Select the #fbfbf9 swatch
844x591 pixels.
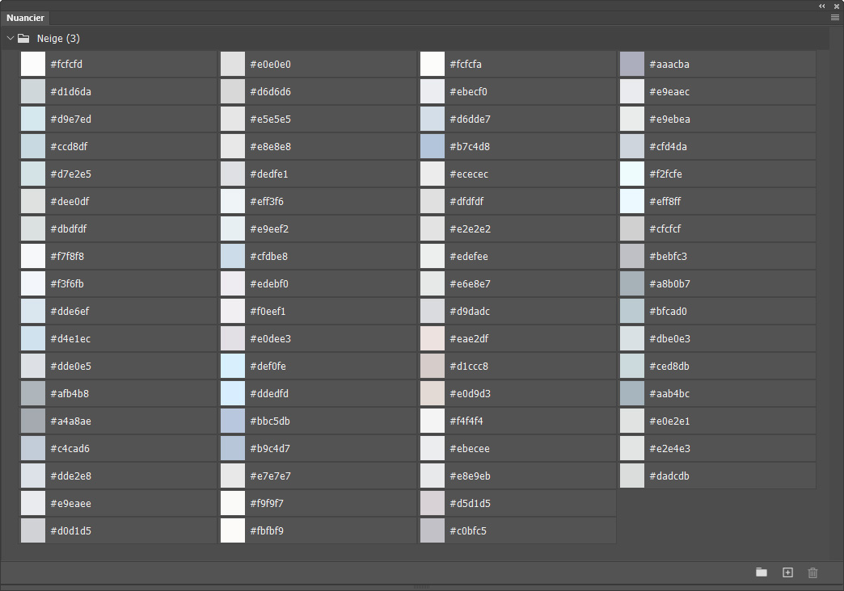[233, 531]
